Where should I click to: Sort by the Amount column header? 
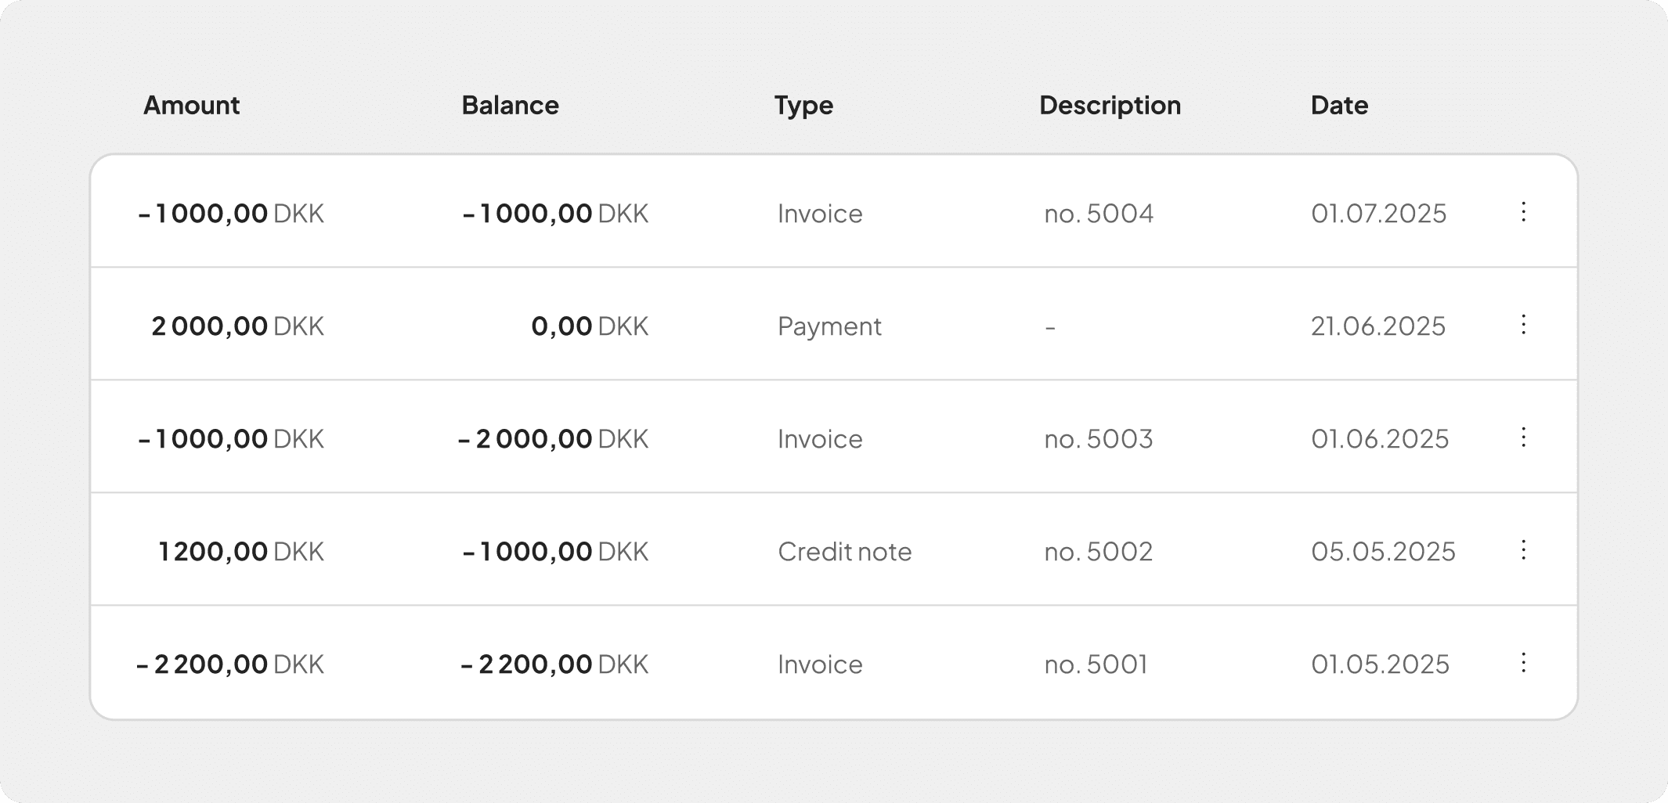pyautogui.click(x=191, y=106)
